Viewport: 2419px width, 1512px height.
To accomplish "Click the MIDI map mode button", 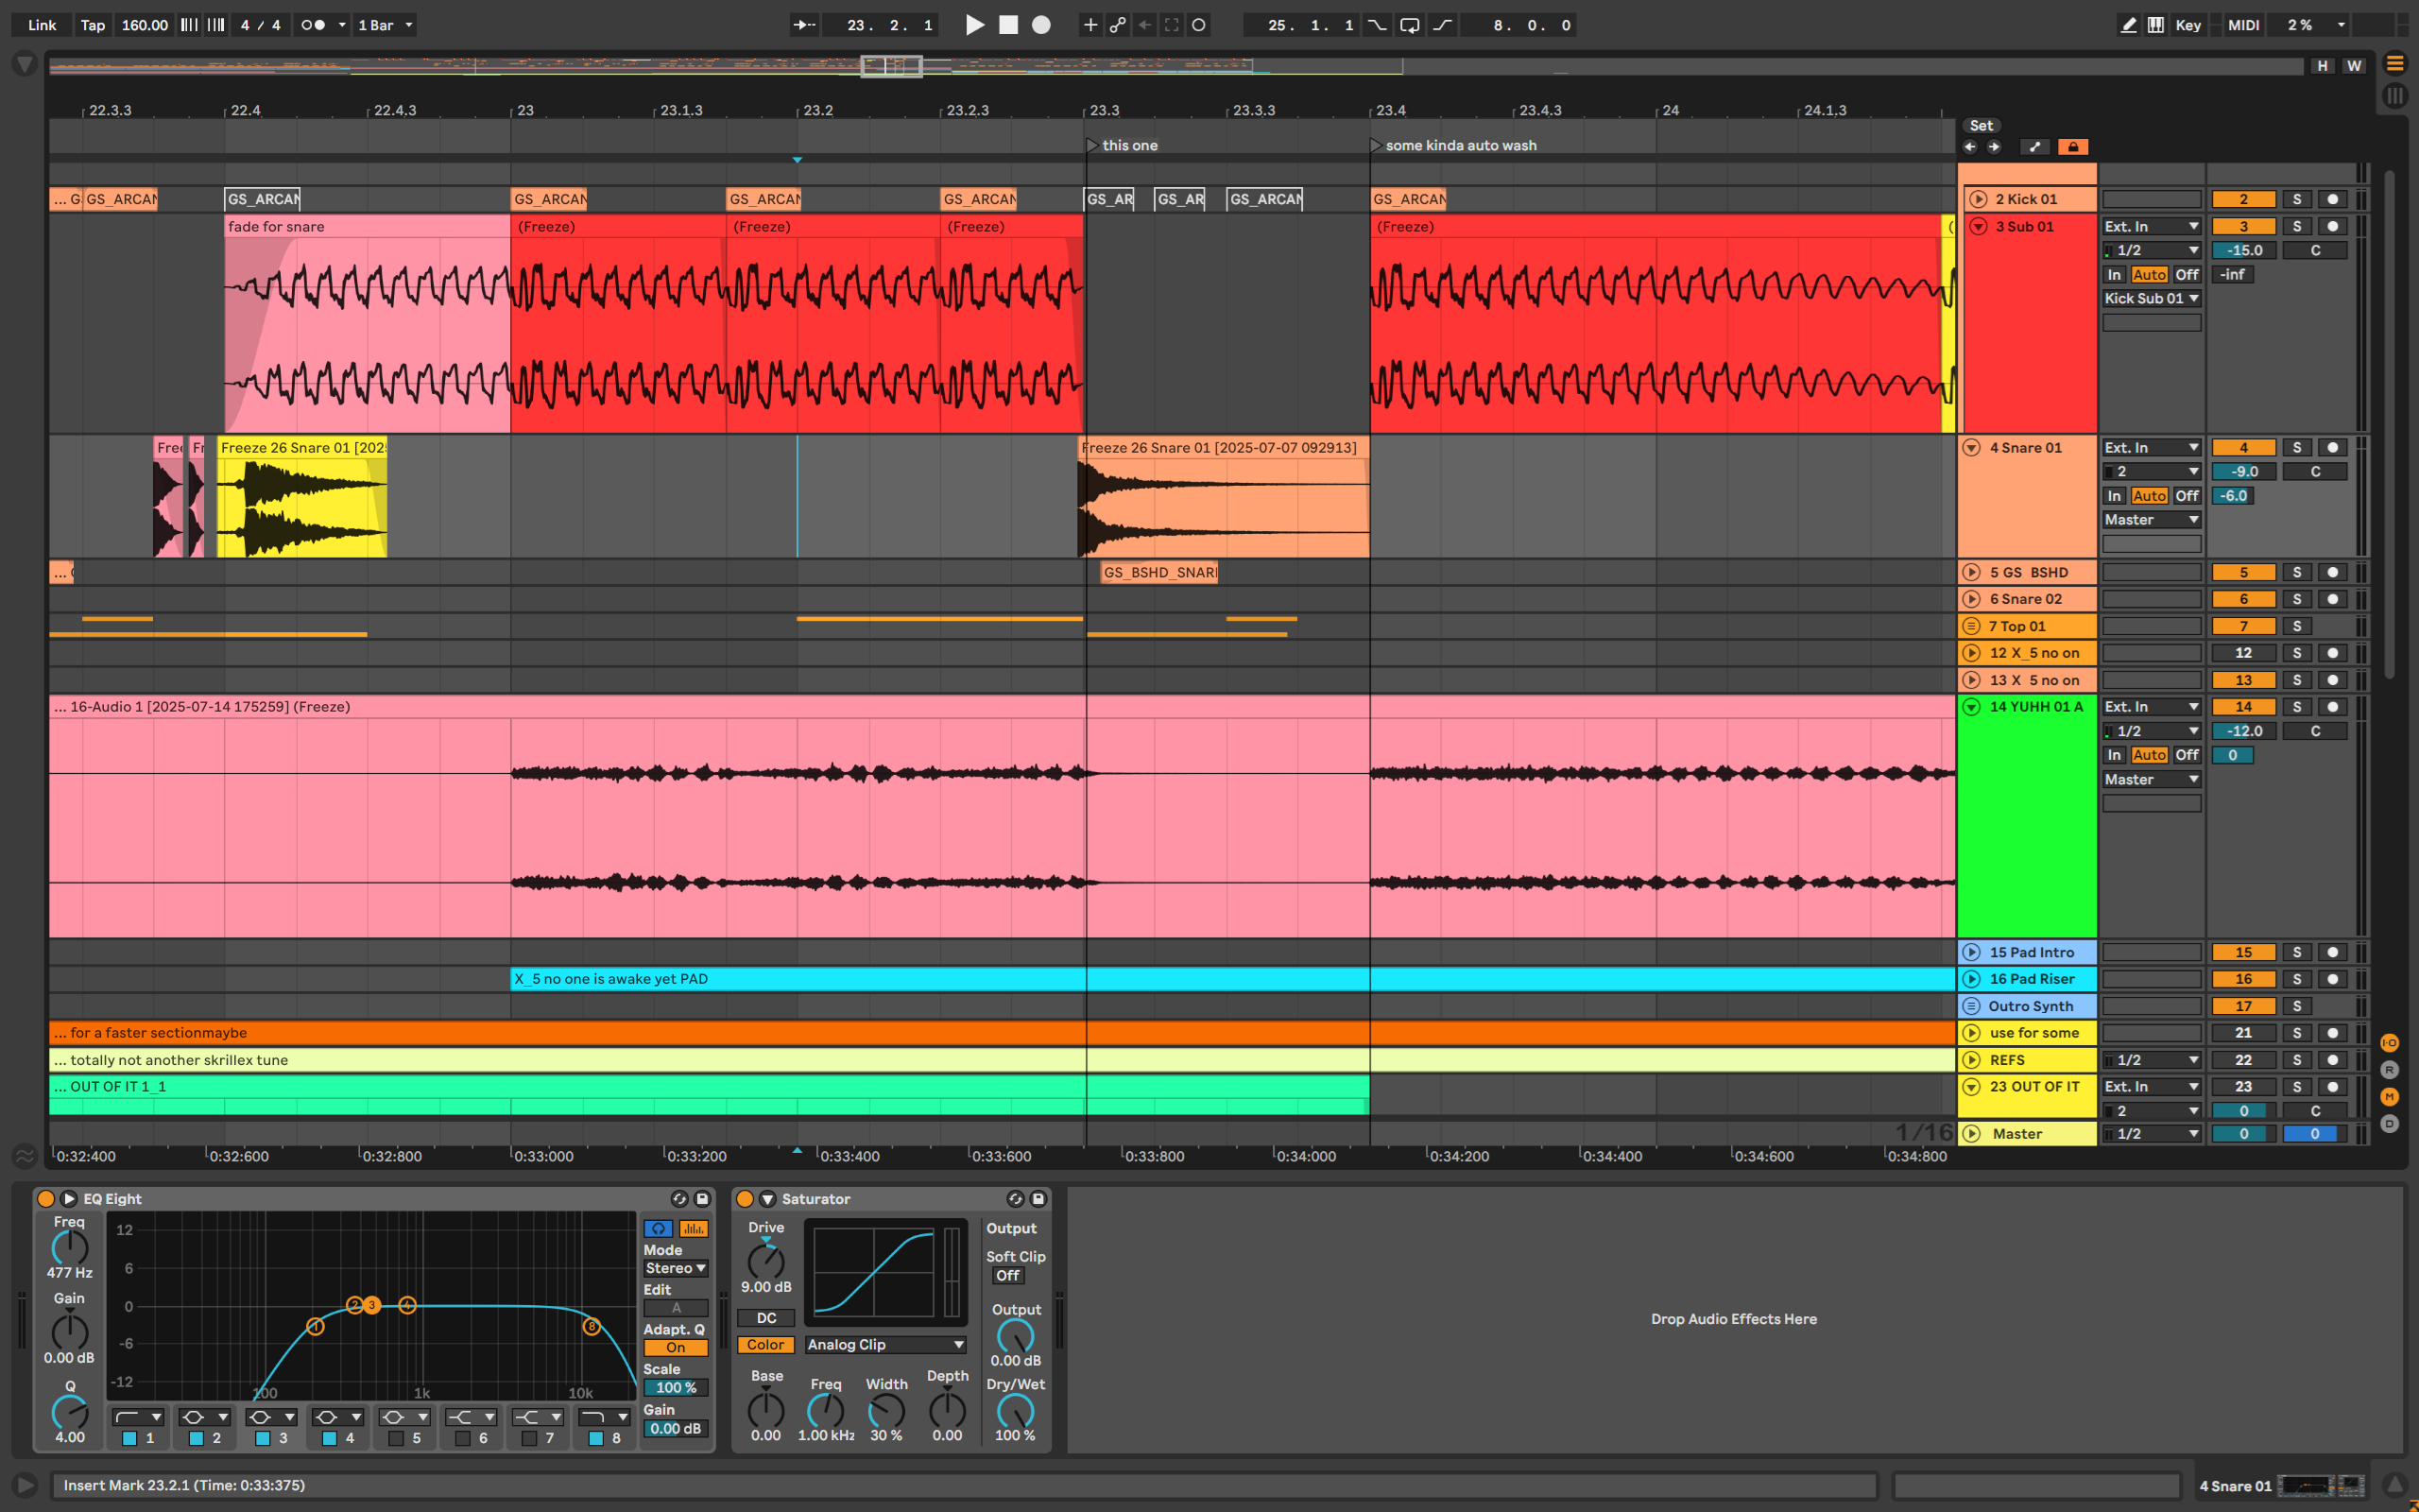I will click(2243, 25).
